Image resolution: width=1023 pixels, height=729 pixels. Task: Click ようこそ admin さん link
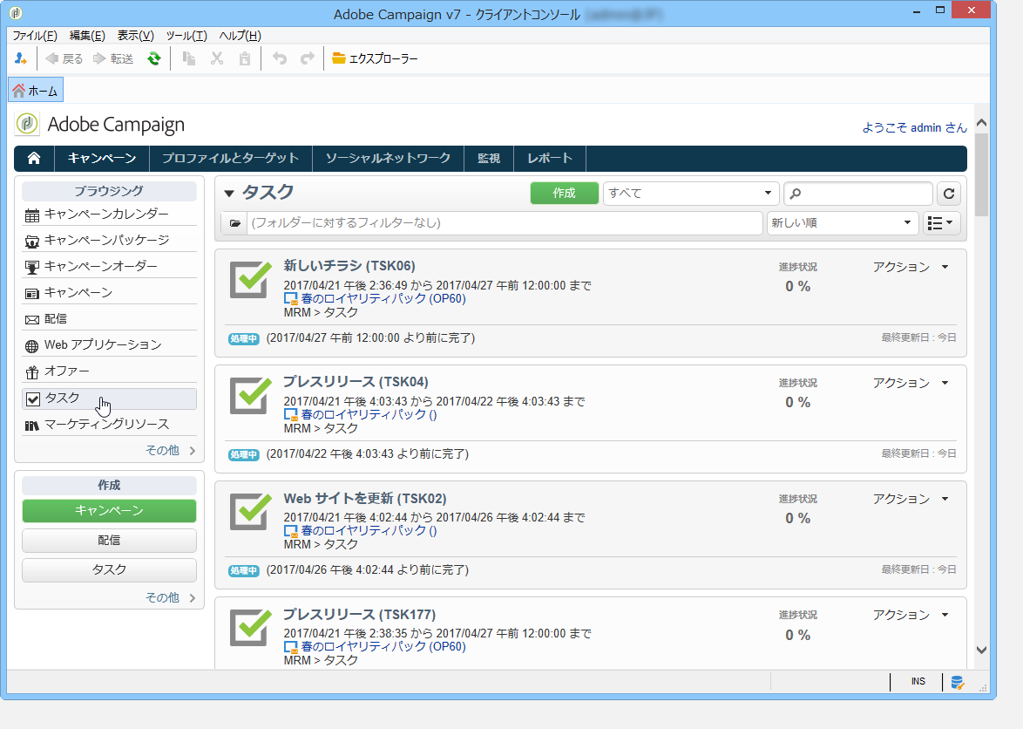[914, 128]
